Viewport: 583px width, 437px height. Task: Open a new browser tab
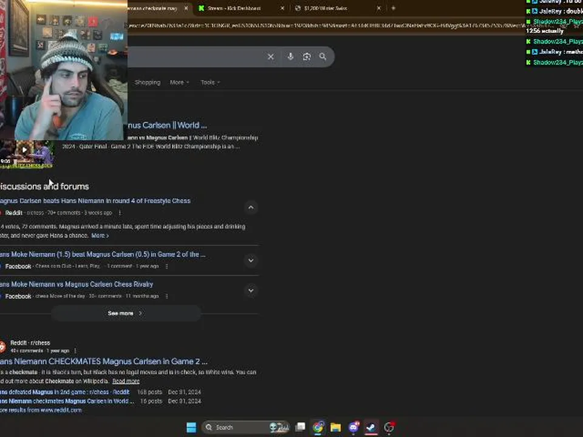(393, 8)
